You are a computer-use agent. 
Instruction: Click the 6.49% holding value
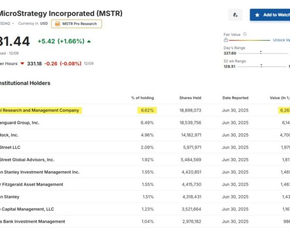147,123
